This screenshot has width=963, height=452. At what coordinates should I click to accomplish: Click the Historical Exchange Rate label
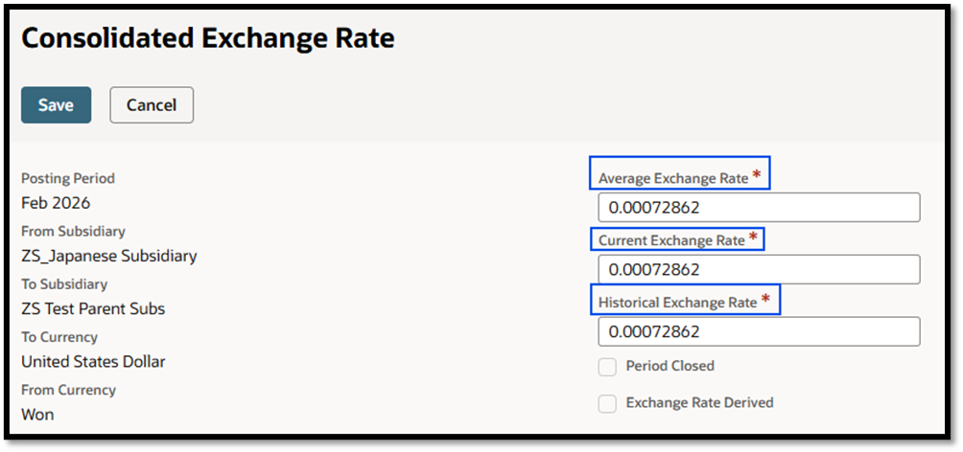[x=677, y=303]
